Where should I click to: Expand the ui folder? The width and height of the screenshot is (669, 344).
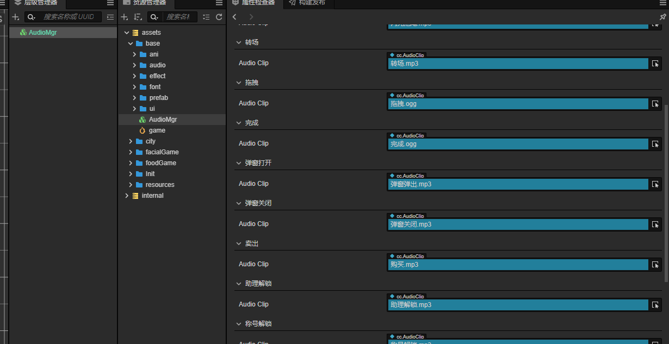click(x=134, y=109)
